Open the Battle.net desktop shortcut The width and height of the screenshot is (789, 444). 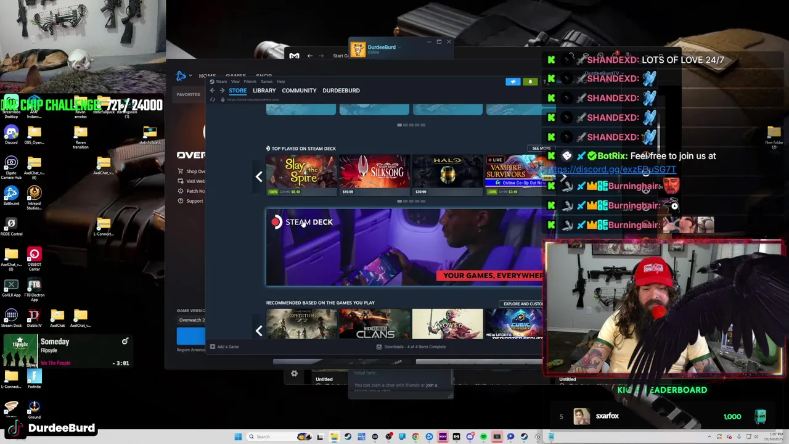pos(11,196)
